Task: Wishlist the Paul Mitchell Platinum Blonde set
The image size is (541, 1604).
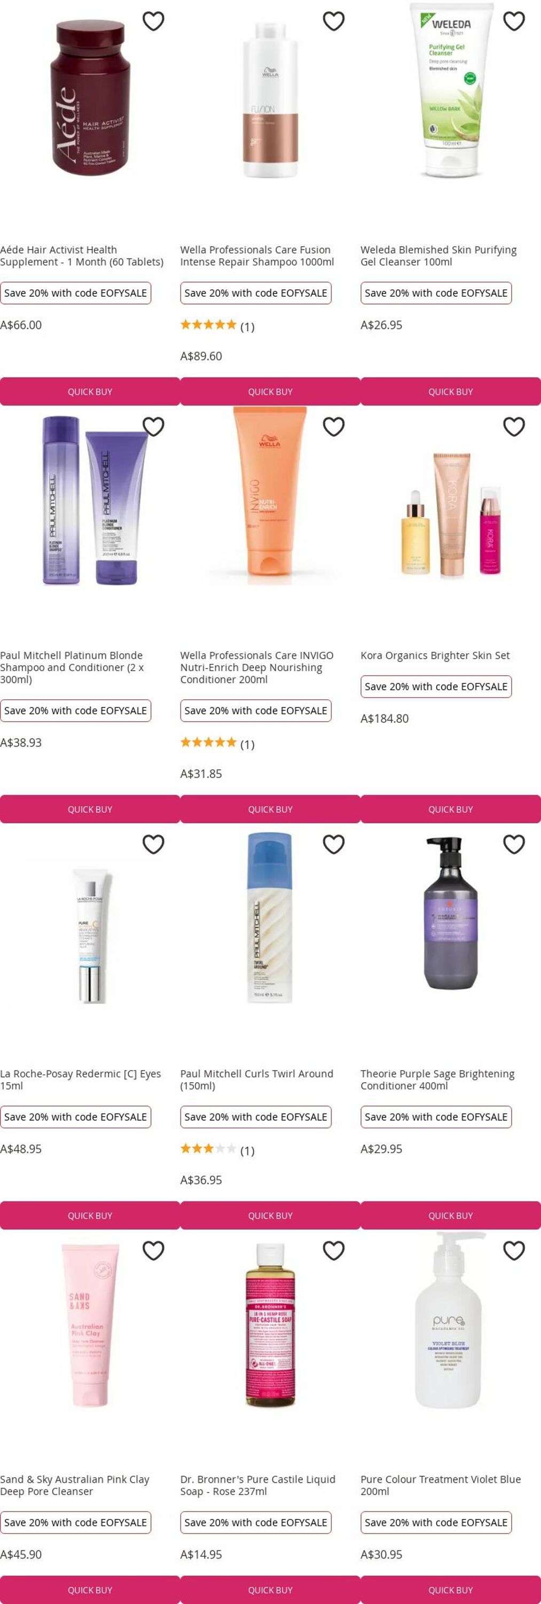Action: pyautogui.click(x=154, y=427)
